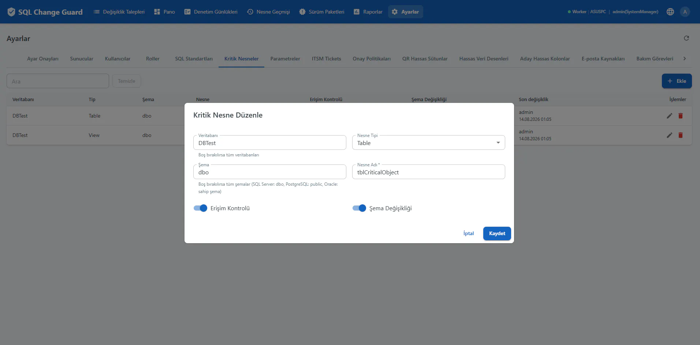The height and width of the screenshot is (345, 700).
Task: Click the Veritabanı field in dialog
Action: coord(270,143)
